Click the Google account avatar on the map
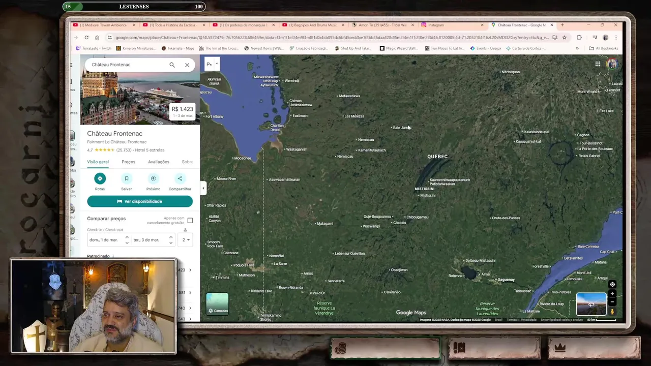The height and width of the screenshot is (366, 651). [612, 64]
